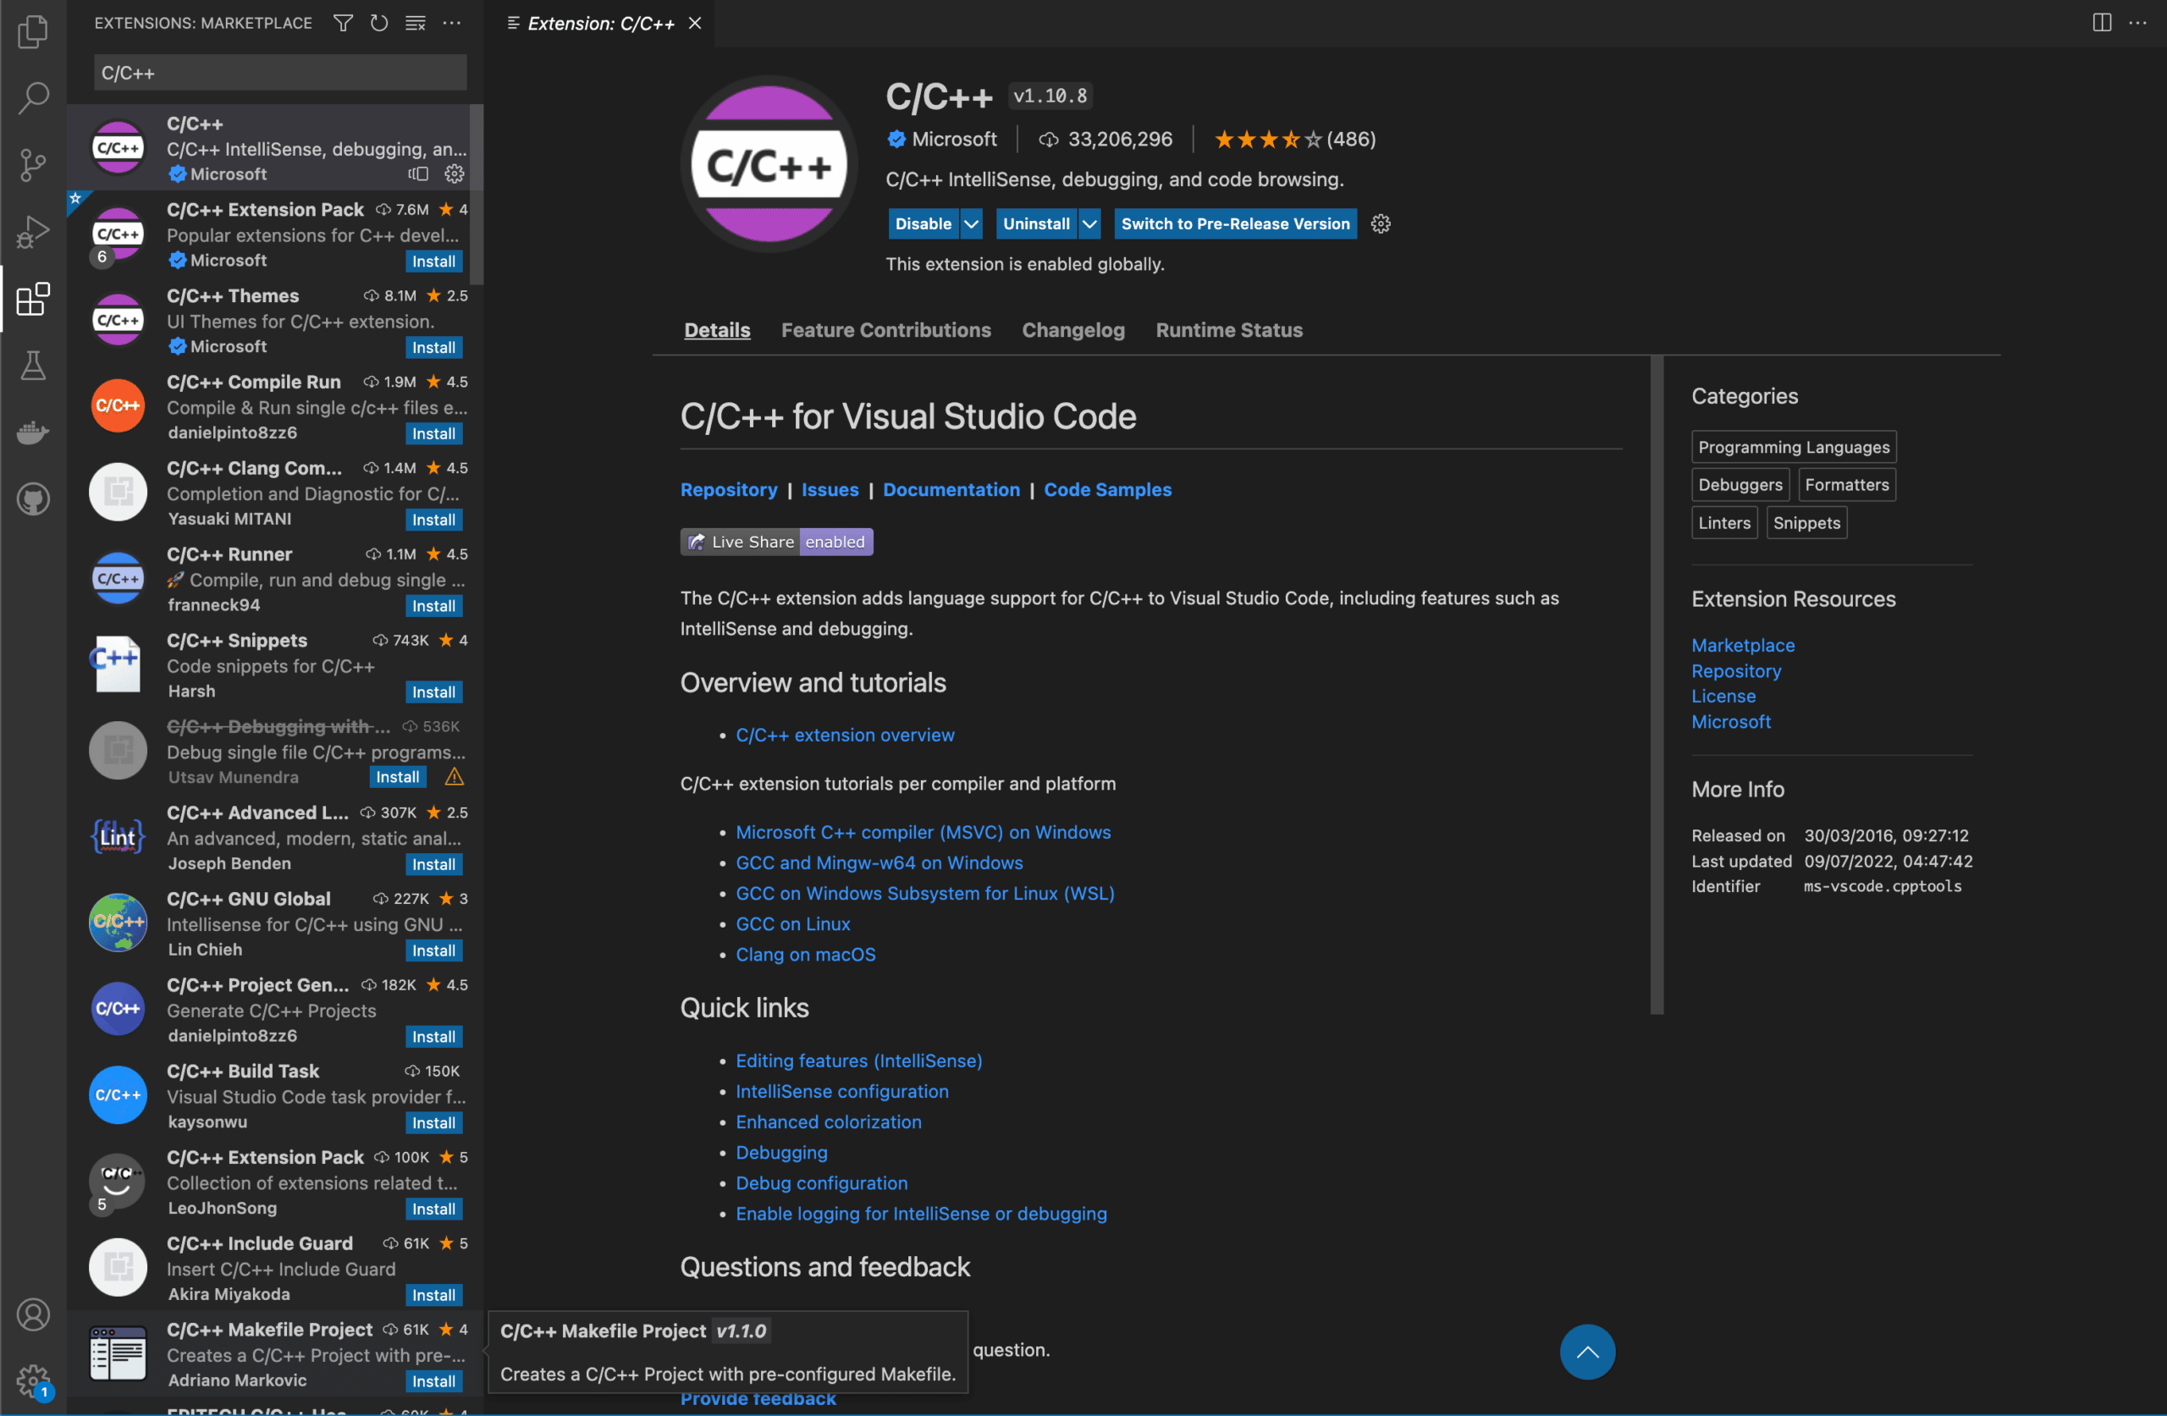Click the extensions search input field
Screen dimensions: 2167x1416
(x=279, y=73)
